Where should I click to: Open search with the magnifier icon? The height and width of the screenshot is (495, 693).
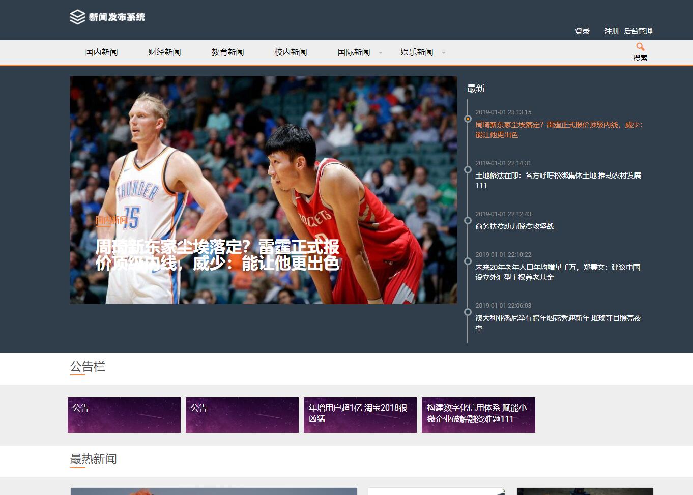[640, 46]
